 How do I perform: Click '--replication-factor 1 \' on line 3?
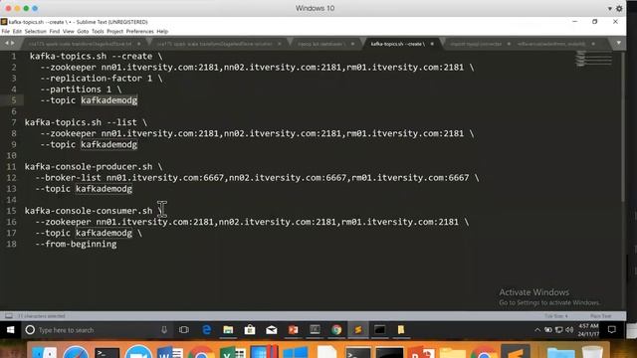[x=102, y=78]
